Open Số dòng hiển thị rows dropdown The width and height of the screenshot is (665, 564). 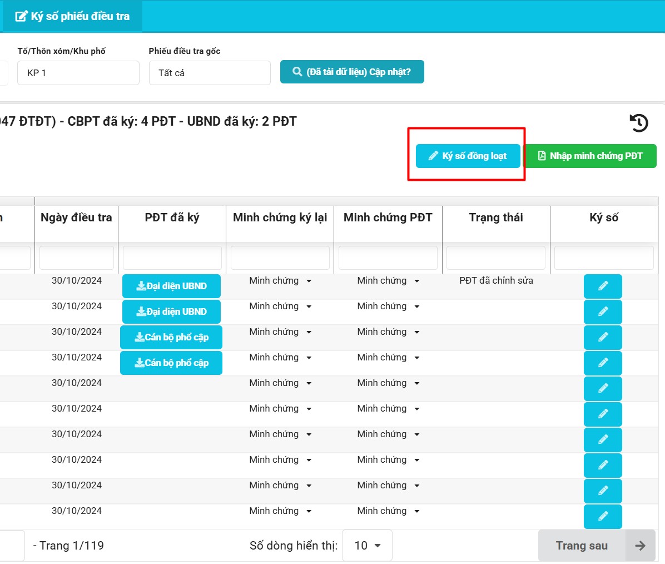(x=367, y=546)
